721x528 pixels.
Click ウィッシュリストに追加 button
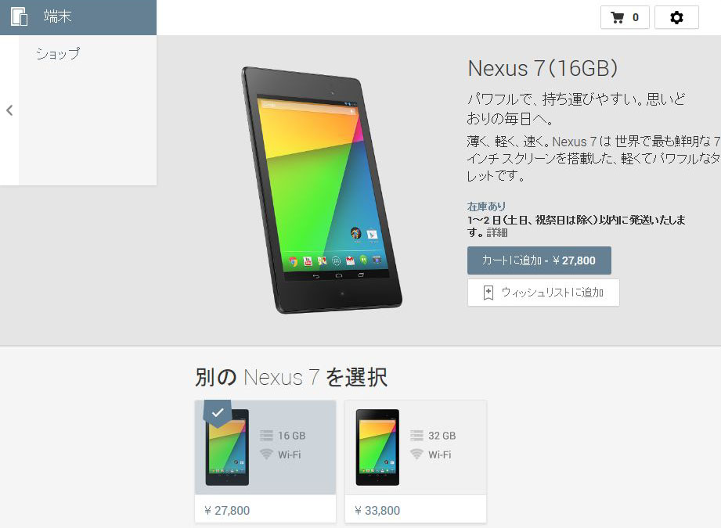543,293
